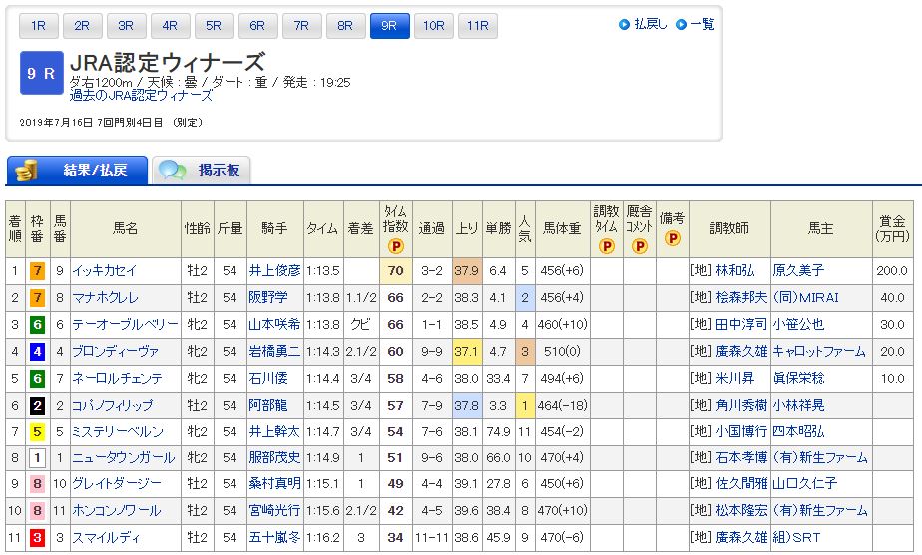Open the 掲示板 tab
This screenshot has width=922, height=555.
202,171
